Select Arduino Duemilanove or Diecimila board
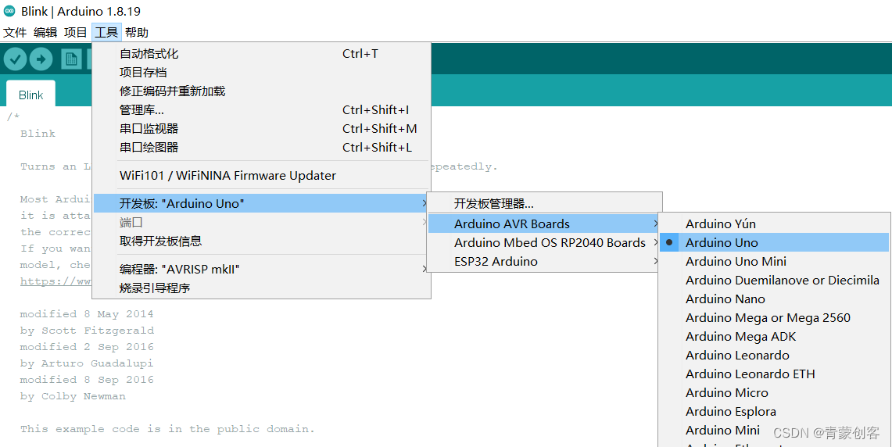 pos(774,280)
